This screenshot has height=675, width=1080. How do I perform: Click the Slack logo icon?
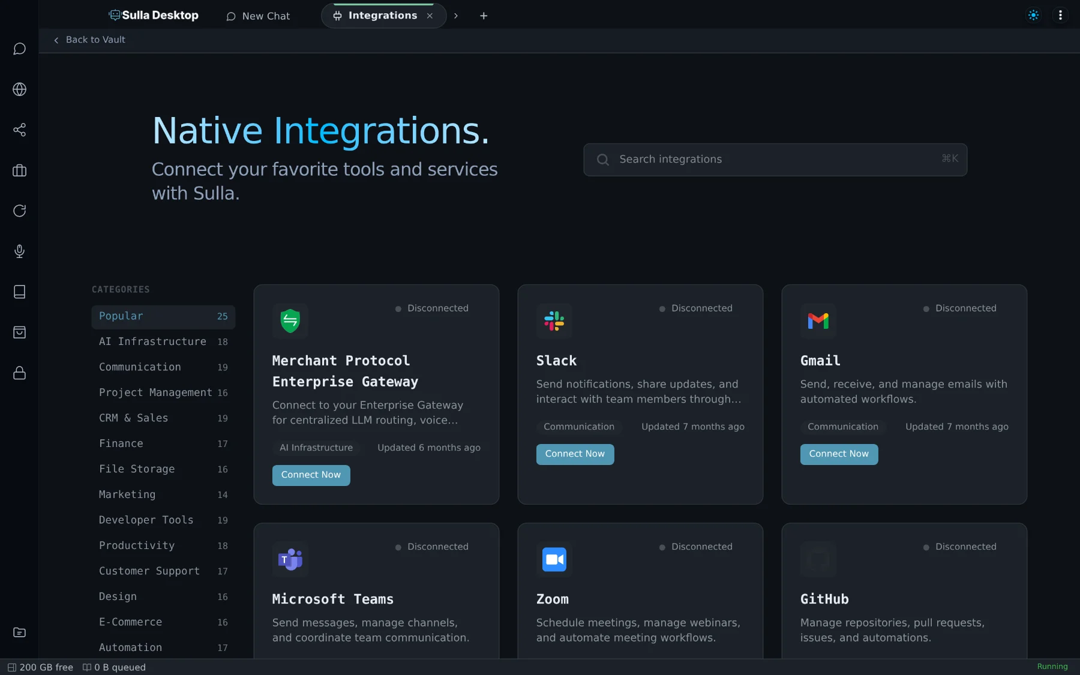pyautogui.click(x=554, y=321)
